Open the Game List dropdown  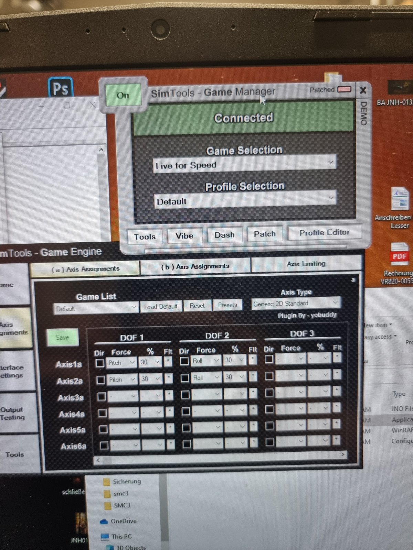pos(96,308)
